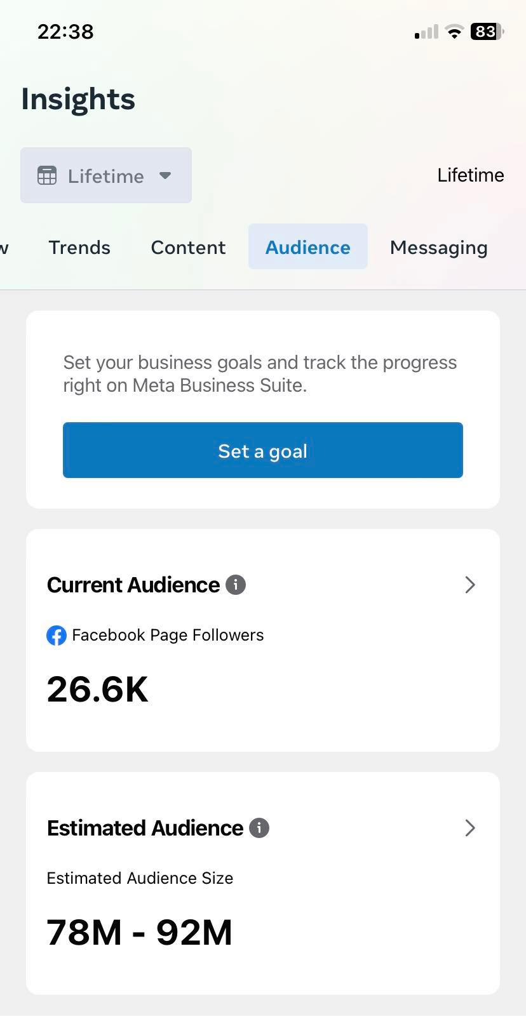Switch to the Trends tab
526x1019 pixels.
coord(79,248)
